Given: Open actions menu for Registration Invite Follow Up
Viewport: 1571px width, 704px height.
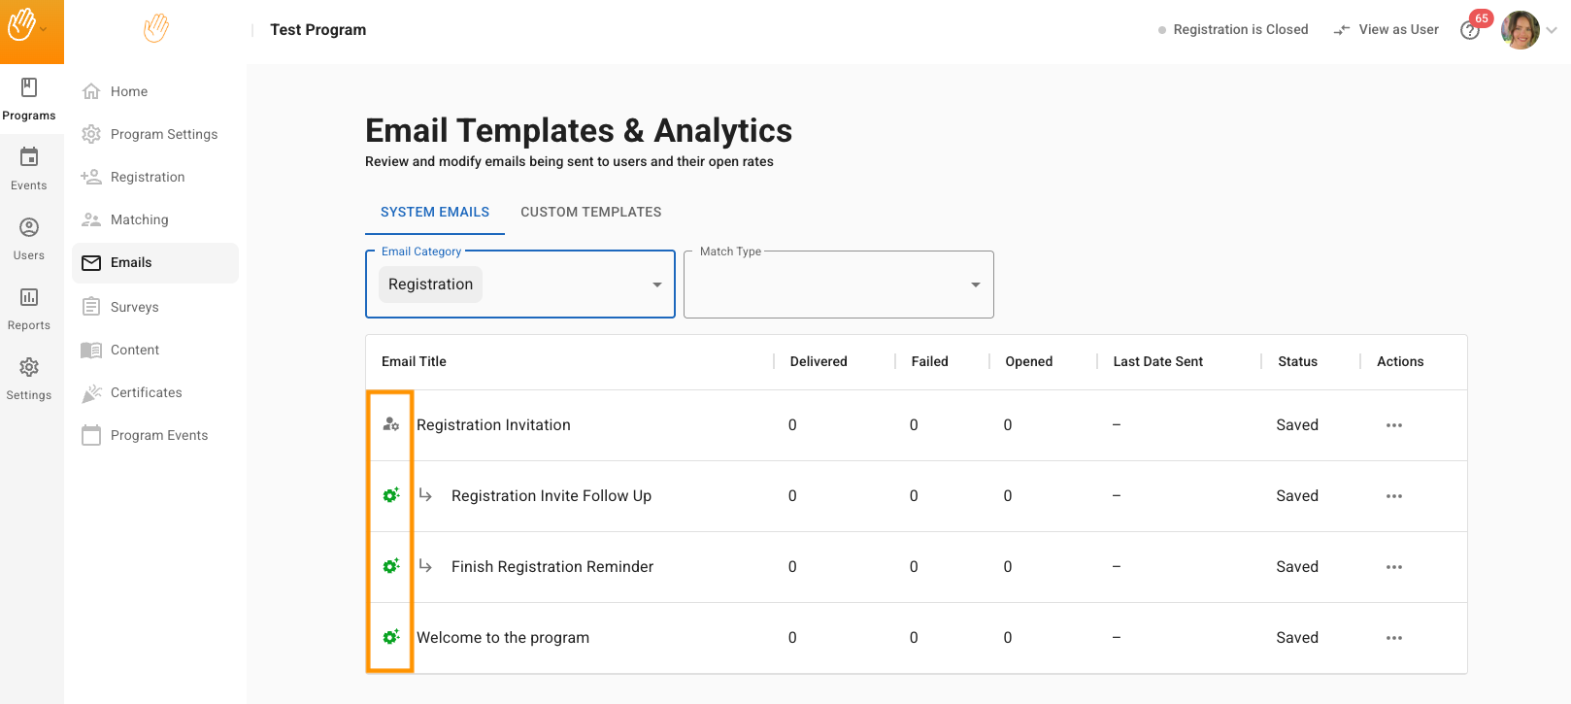Looking at the screenshot, I should 1393,496.
